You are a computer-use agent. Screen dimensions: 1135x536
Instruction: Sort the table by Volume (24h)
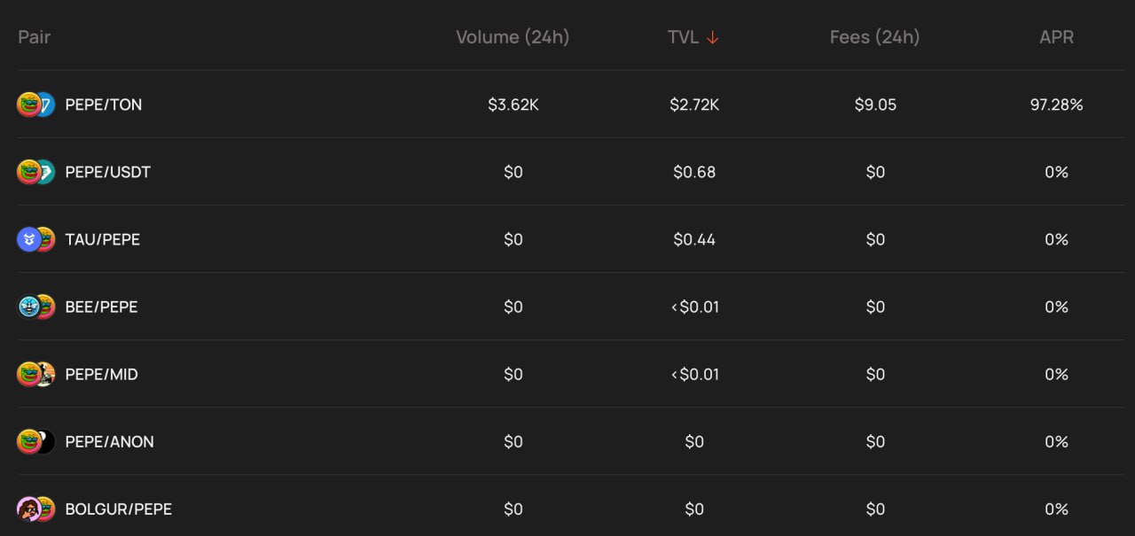tap(513, 37)
